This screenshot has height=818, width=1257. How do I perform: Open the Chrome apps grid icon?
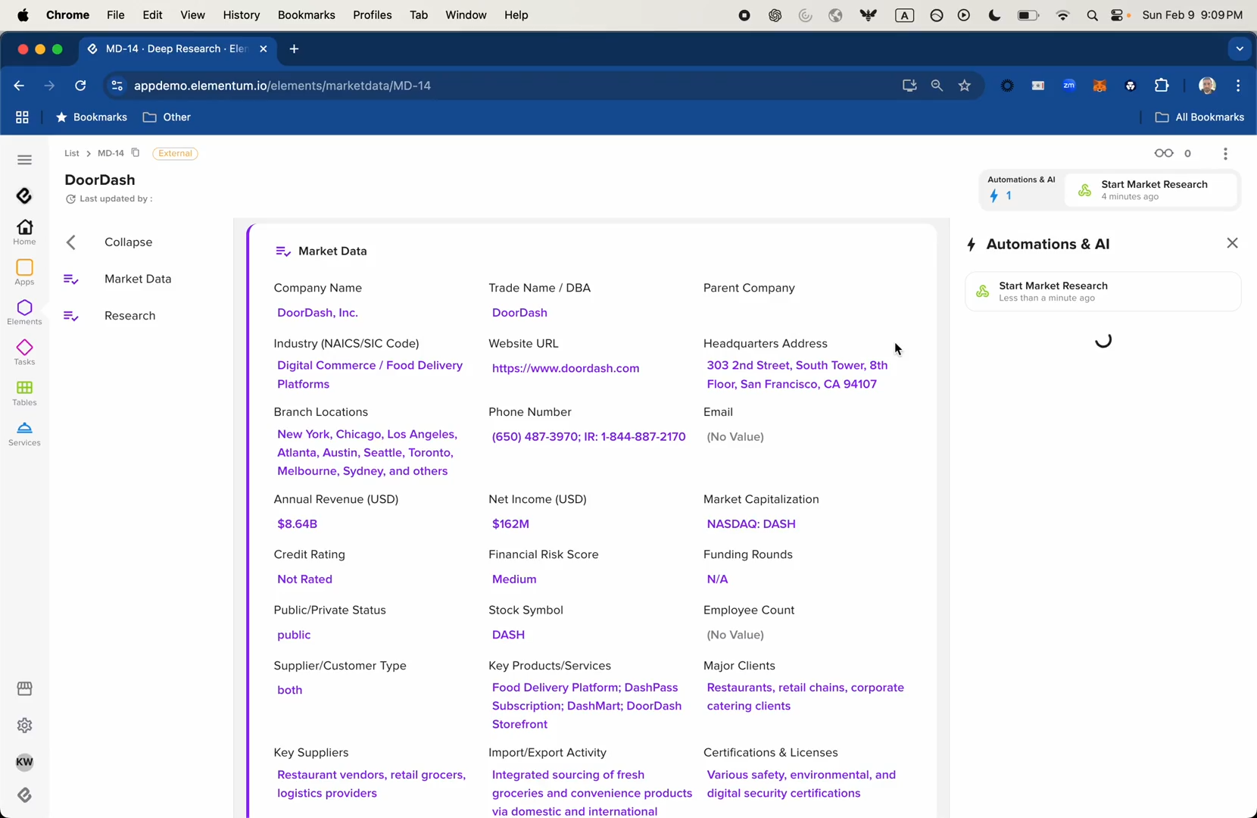coord(22,117)
